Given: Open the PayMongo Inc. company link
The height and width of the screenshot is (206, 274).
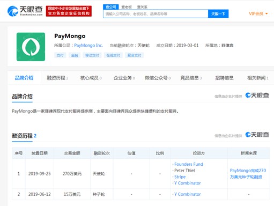Looking at the screenshot, I should 88,46.
